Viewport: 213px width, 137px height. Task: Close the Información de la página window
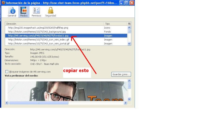point(132,3)
